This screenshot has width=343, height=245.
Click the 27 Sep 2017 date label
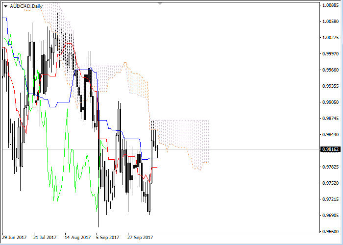[x=140, y=238]
